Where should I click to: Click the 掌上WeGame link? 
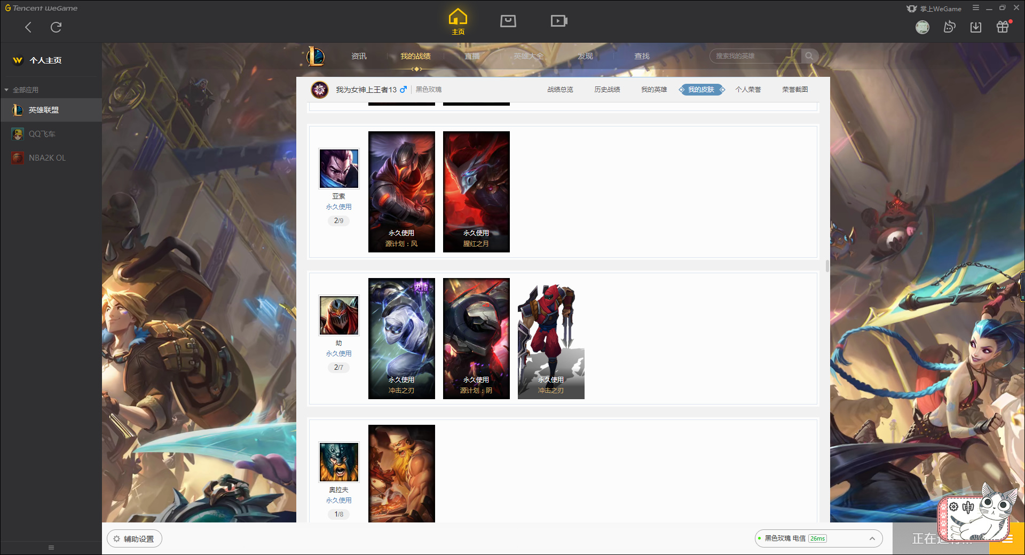[x=941, y=9]
